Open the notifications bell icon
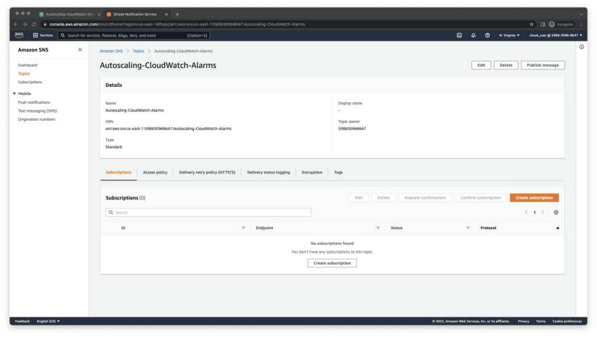597x337 pixels. 474,35
